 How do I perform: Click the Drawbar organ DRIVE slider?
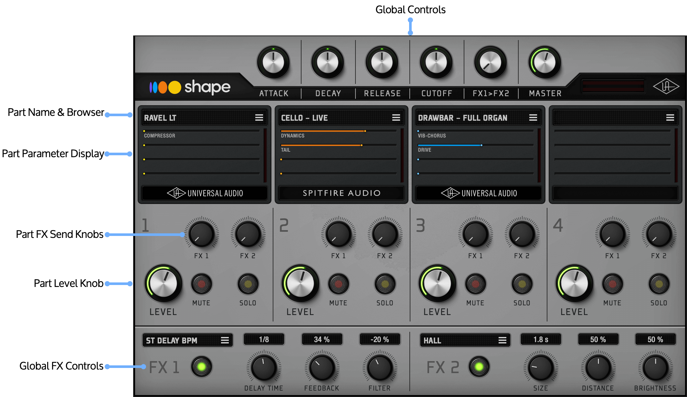click(x=476, y=145)
